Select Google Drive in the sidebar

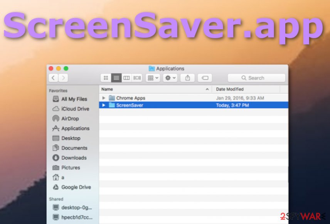(x=74, y=187)
